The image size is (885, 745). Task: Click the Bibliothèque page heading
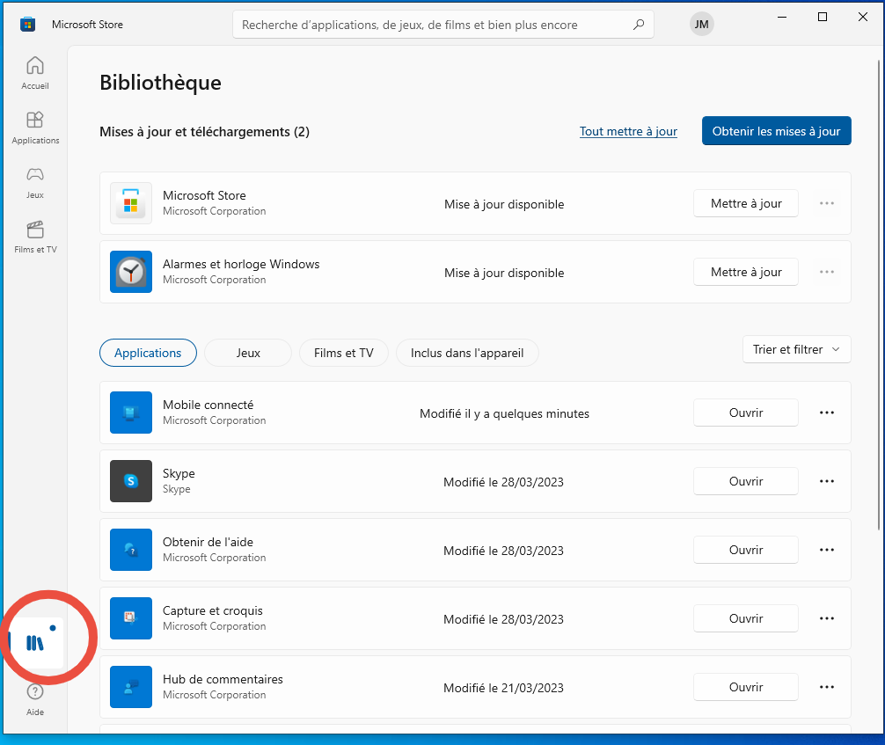[160, 83]
